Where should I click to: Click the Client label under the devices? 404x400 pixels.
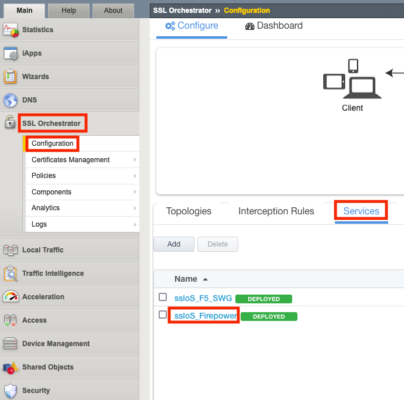click(x=352, y=108)
